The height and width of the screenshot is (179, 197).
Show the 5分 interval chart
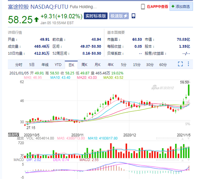(124, 65)
